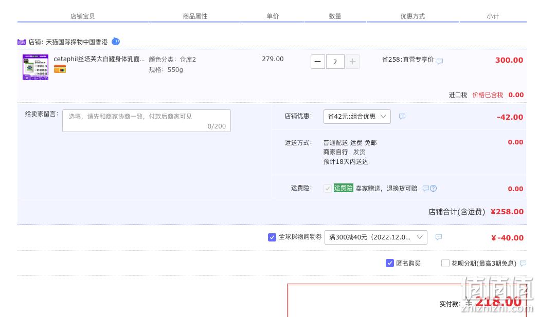Click the 小计 column header
The height and width of the screenshot is (317, 538).
493,16
